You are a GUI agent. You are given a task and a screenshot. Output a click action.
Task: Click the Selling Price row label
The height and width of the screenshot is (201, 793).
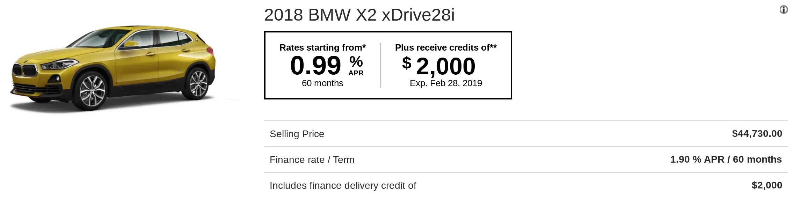[x=297, y=134]
